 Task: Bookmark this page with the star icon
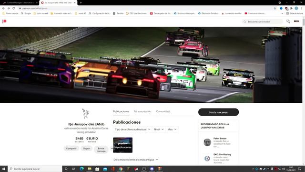pyautogui.click(x=275, y=9)
